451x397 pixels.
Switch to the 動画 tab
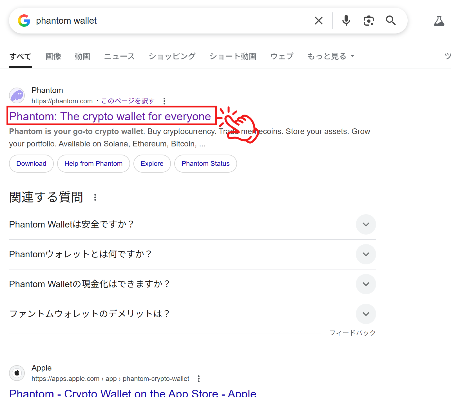tap(82, 56)
